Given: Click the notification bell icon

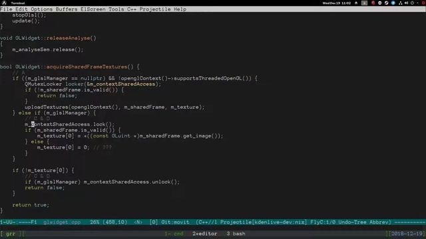Looking at the screenshot, I should [356, 3].
